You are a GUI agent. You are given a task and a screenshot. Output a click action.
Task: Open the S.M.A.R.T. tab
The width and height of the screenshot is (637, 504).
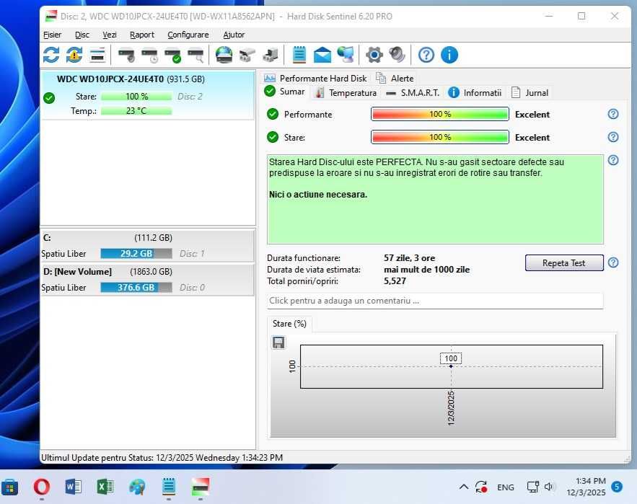[x=413, y=93]
